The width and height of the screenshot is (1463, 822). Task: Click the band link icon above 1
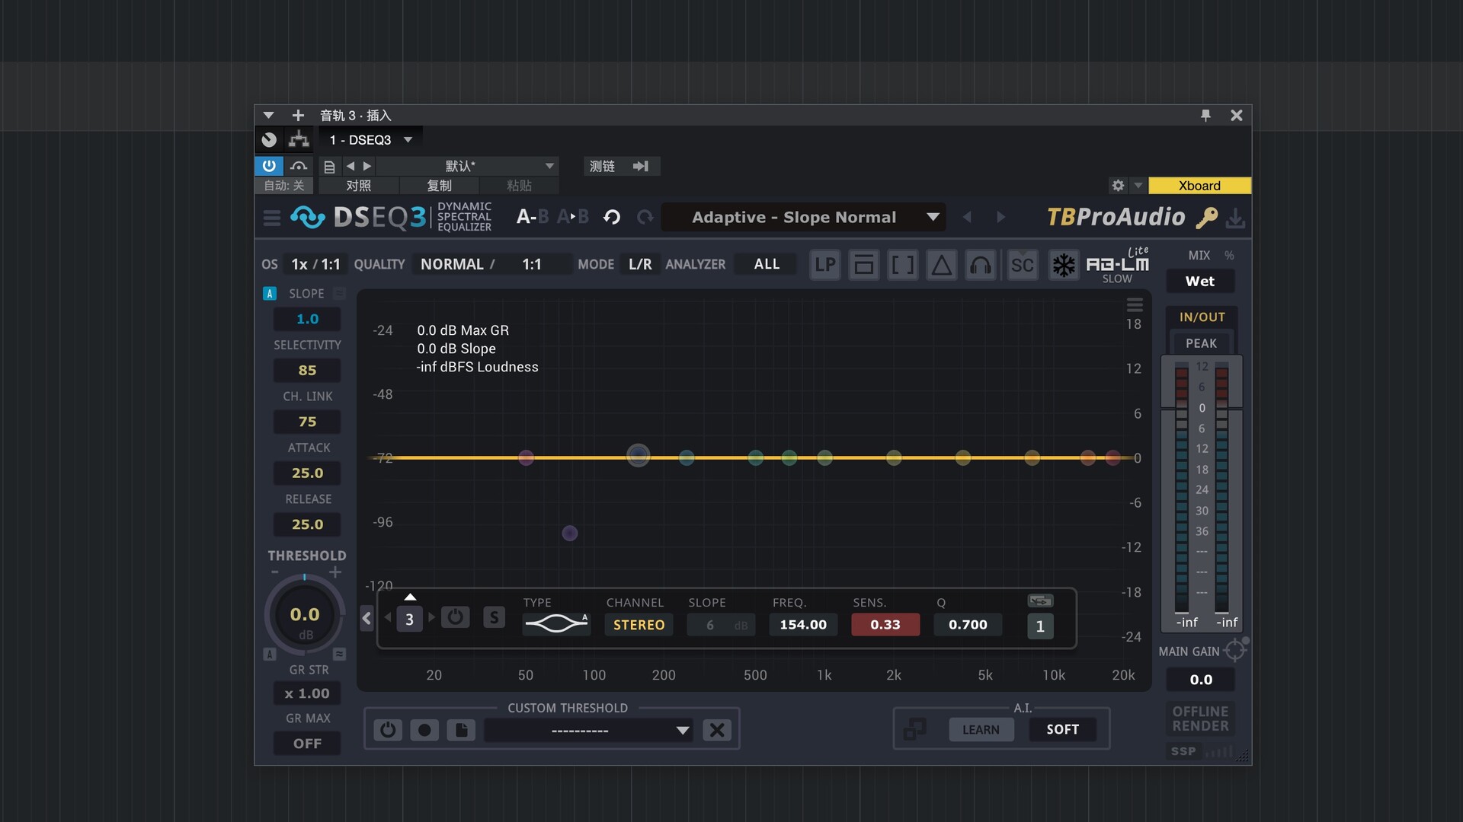click(x=1040, y=601)
